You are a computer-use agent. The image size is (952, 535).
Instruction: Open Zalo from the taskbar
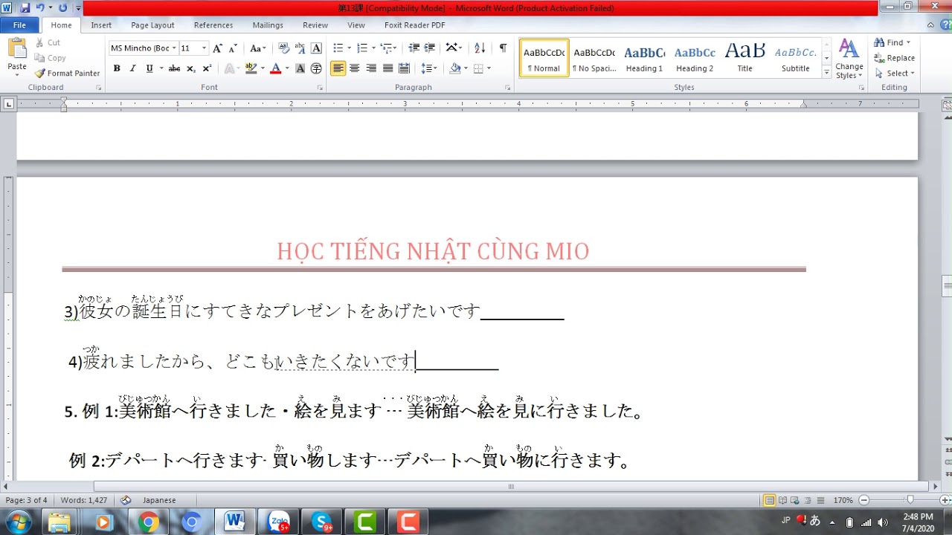[x=279, y=522]
